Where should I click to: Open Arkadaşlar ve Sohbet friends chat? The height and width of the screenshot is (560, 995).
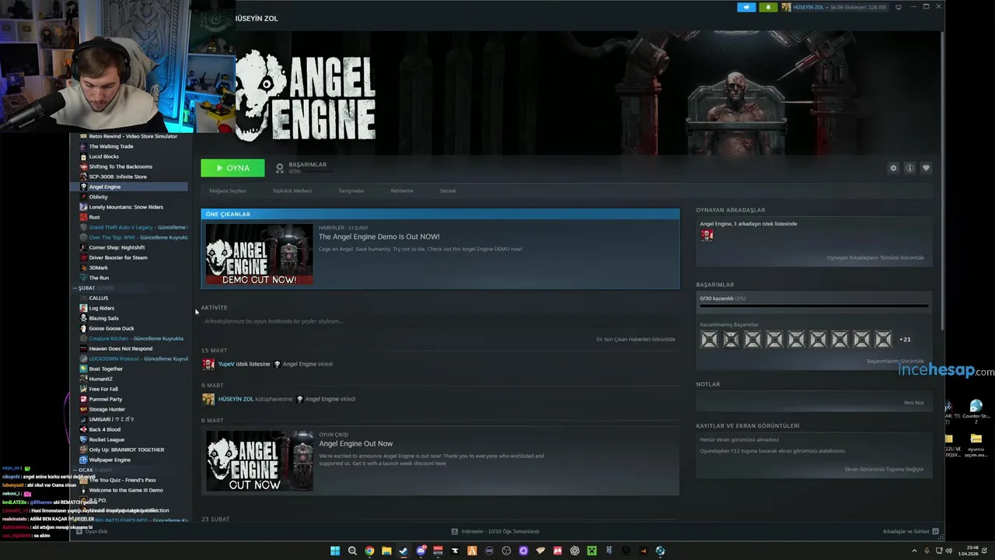(910, 531)
